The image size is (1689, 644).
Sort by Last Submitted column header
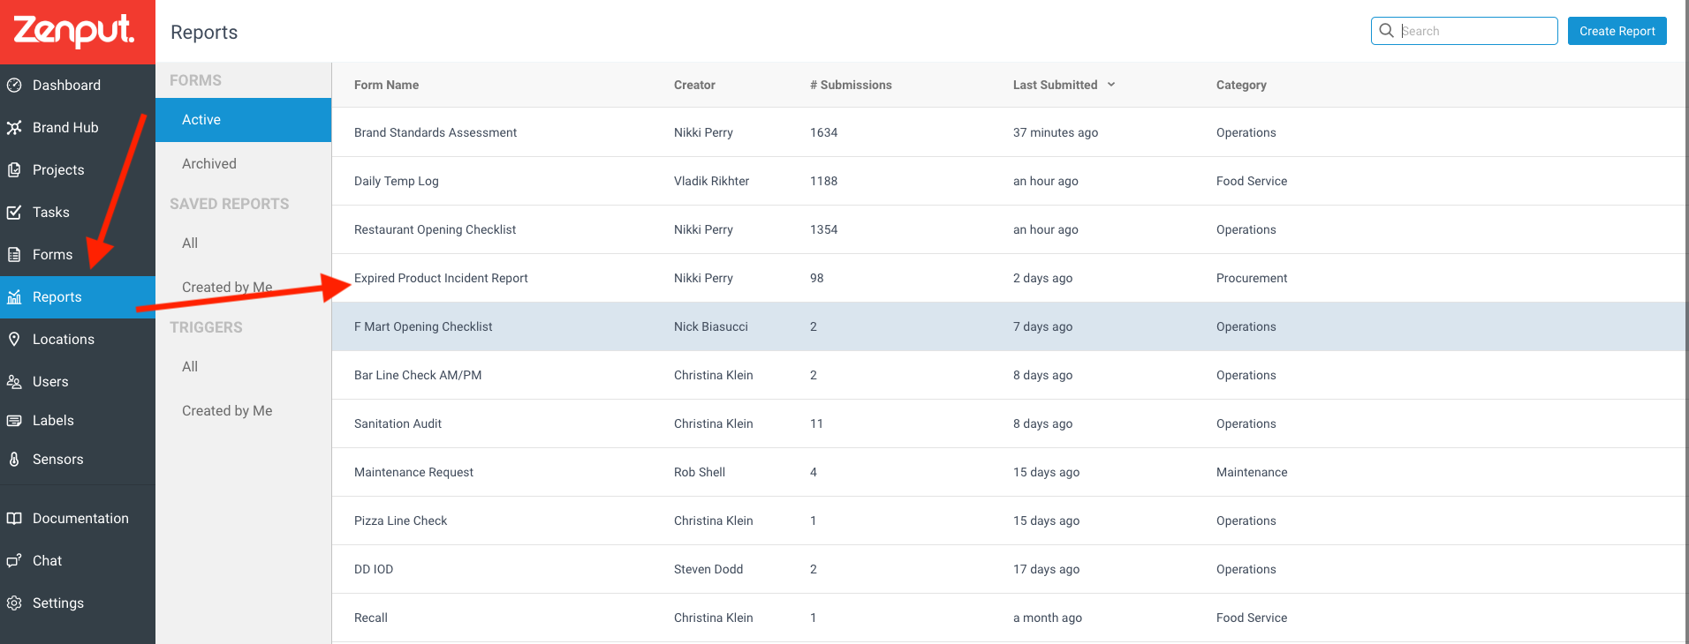(x=1055, y=86)
